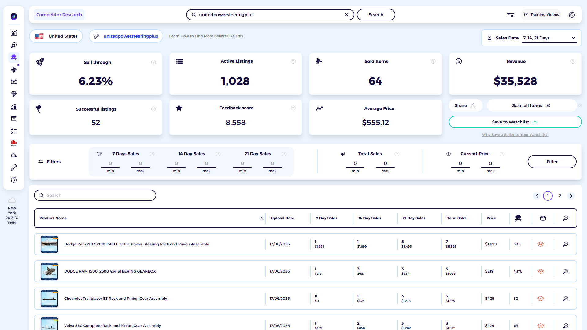The image size is (587, 330).
Task: Open the filter sliders icon near Training Videos
Action: coord(510,15)
